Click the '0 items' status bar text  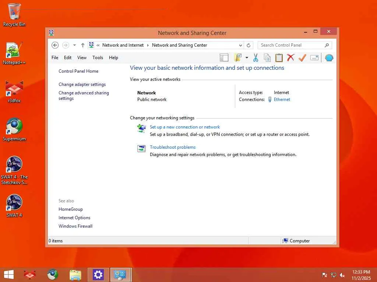click(x=56, y=241)
